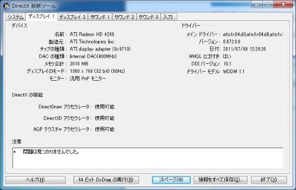Switch to the システム tab
This screenshot has height=190, width=296.
pos(15,17)
